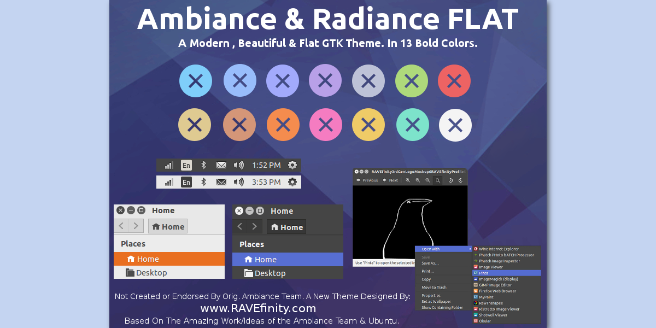Image resolution: width=656 pixels, height=328 pixels.
Task: Select Copy in the context menu
Action: pos(443,279)
